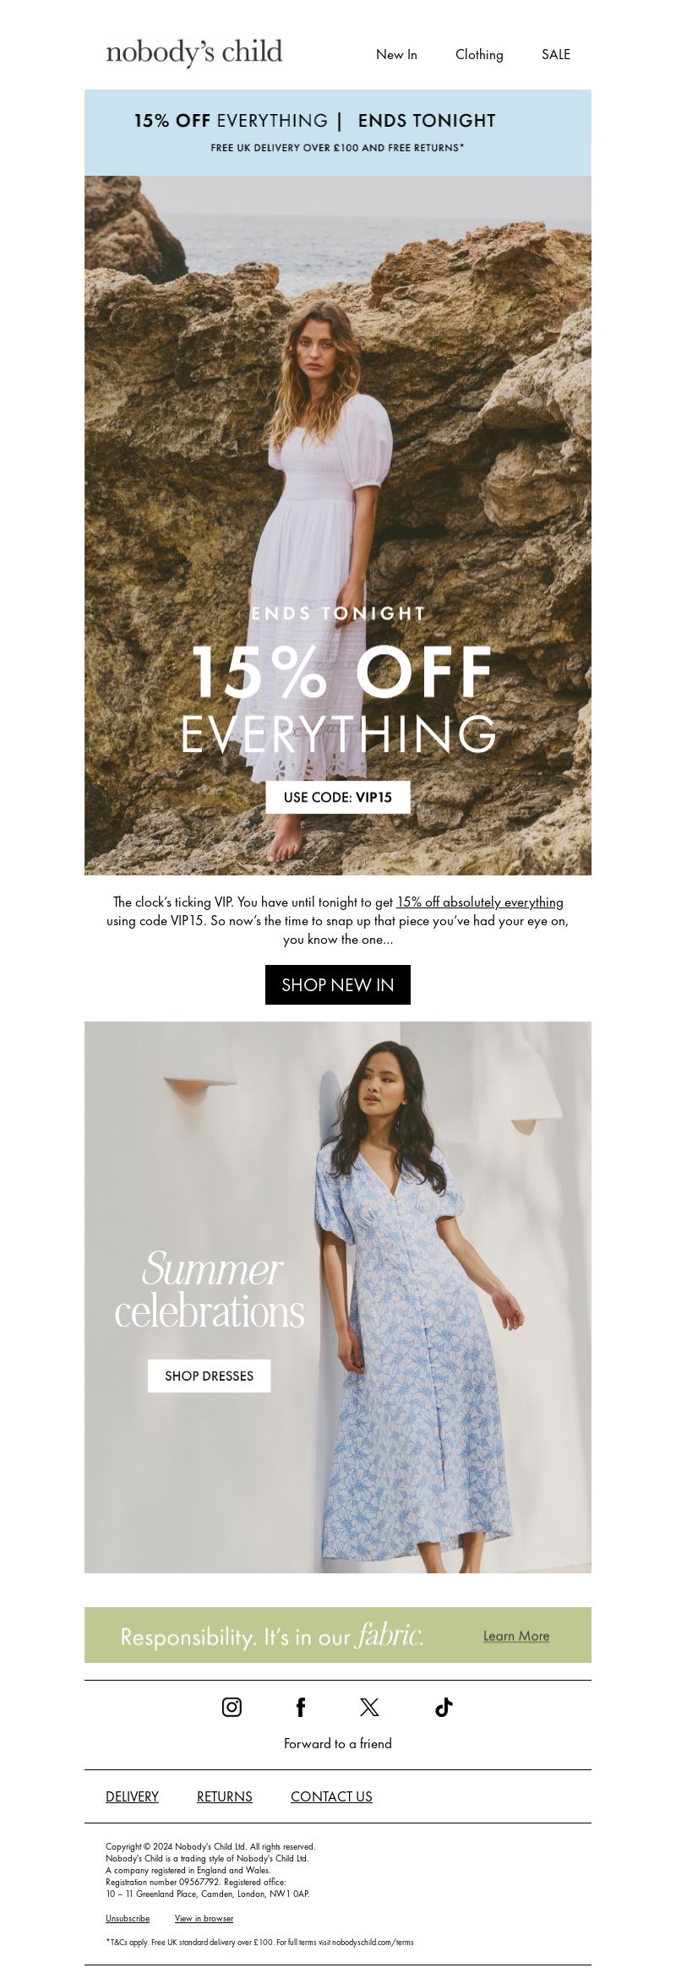Screen dimensions: 676x1984
Task: Click Learn More on responsibility banner
Action: pos(516,1636)
